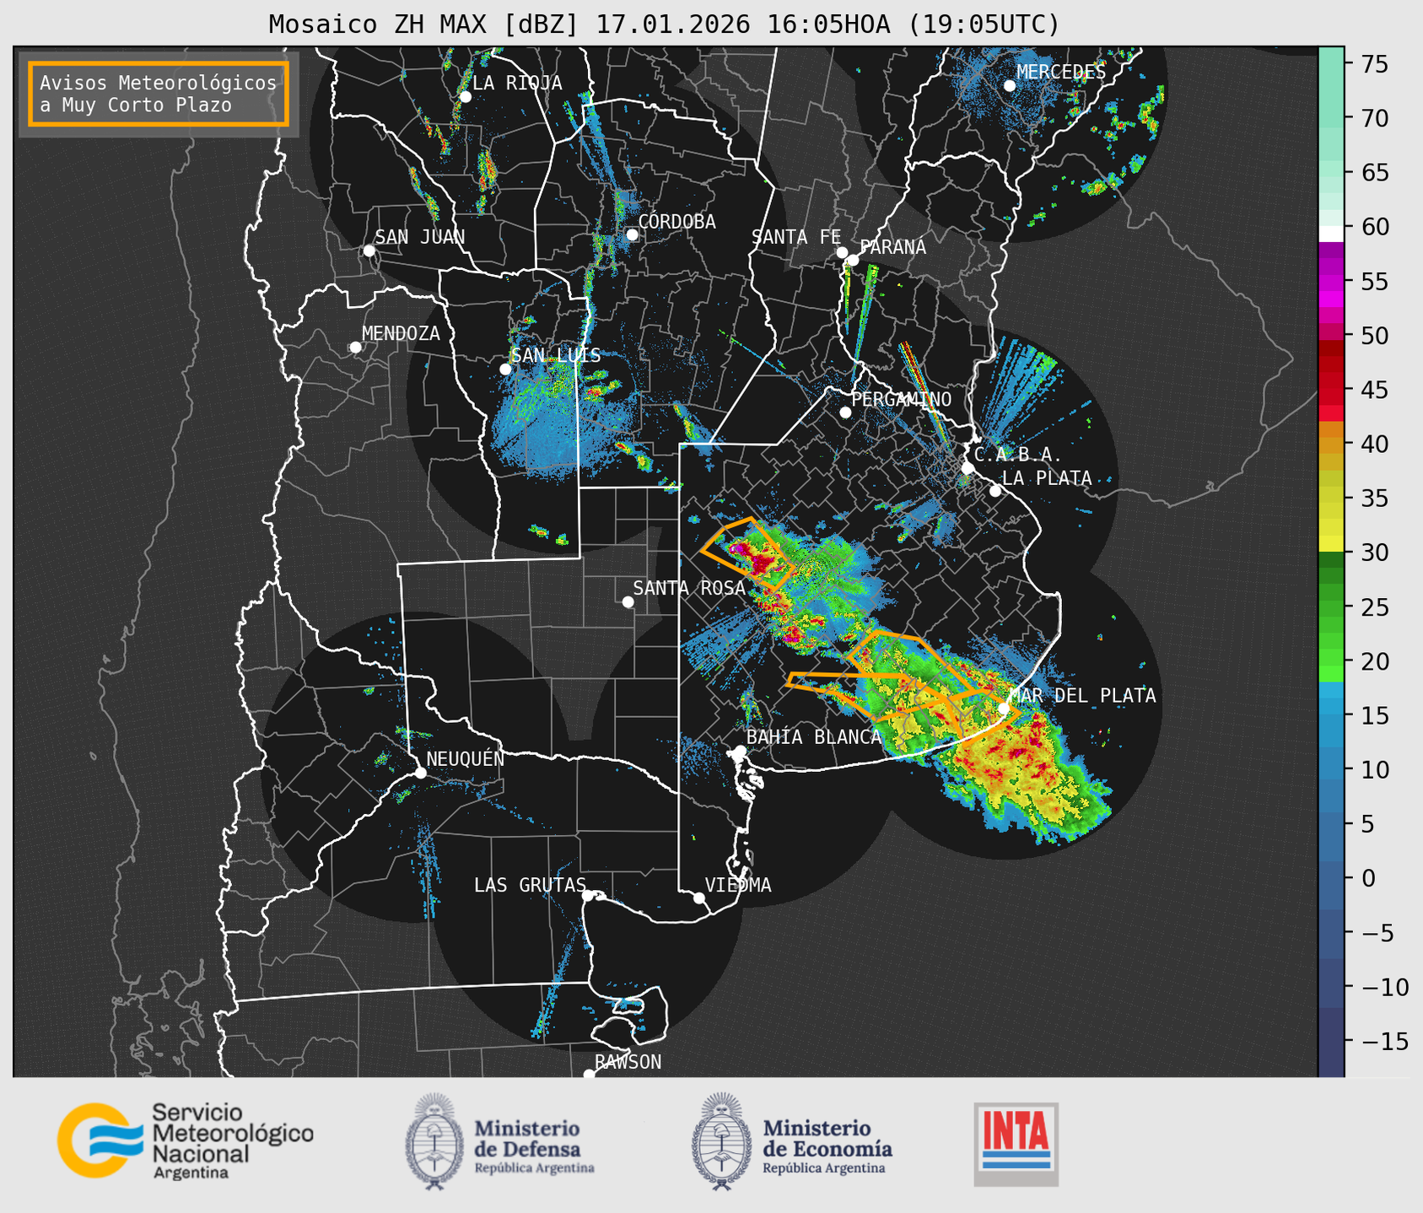The width and height of the screenshot is (1423, 1213).
Task: Select the SAN LUIS city marker
Action: [x=505, y=369]
